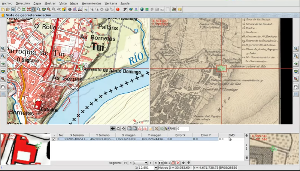The height and width of the screenshot is (171, 300).
Task: Click the X terreno column header
Action: coord(77,135)
